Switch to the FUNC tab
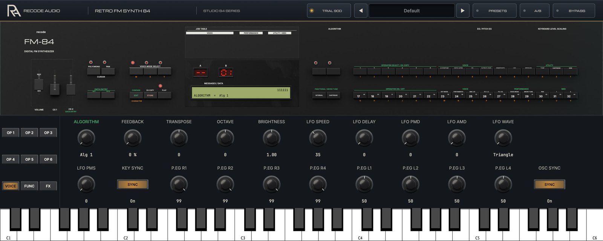Screen dimensions: 603x241 coord(29,186)
